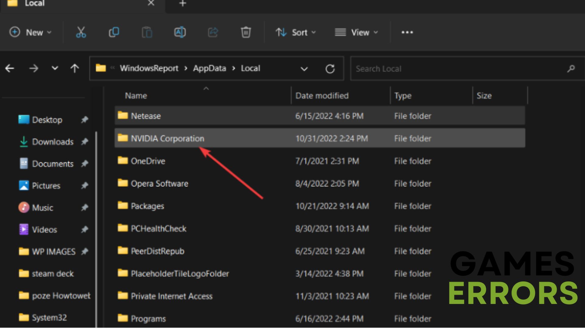Select the NVIDIA Corporation folder
The width and height of the screenshot is (585, 329).
coord(167,139)
